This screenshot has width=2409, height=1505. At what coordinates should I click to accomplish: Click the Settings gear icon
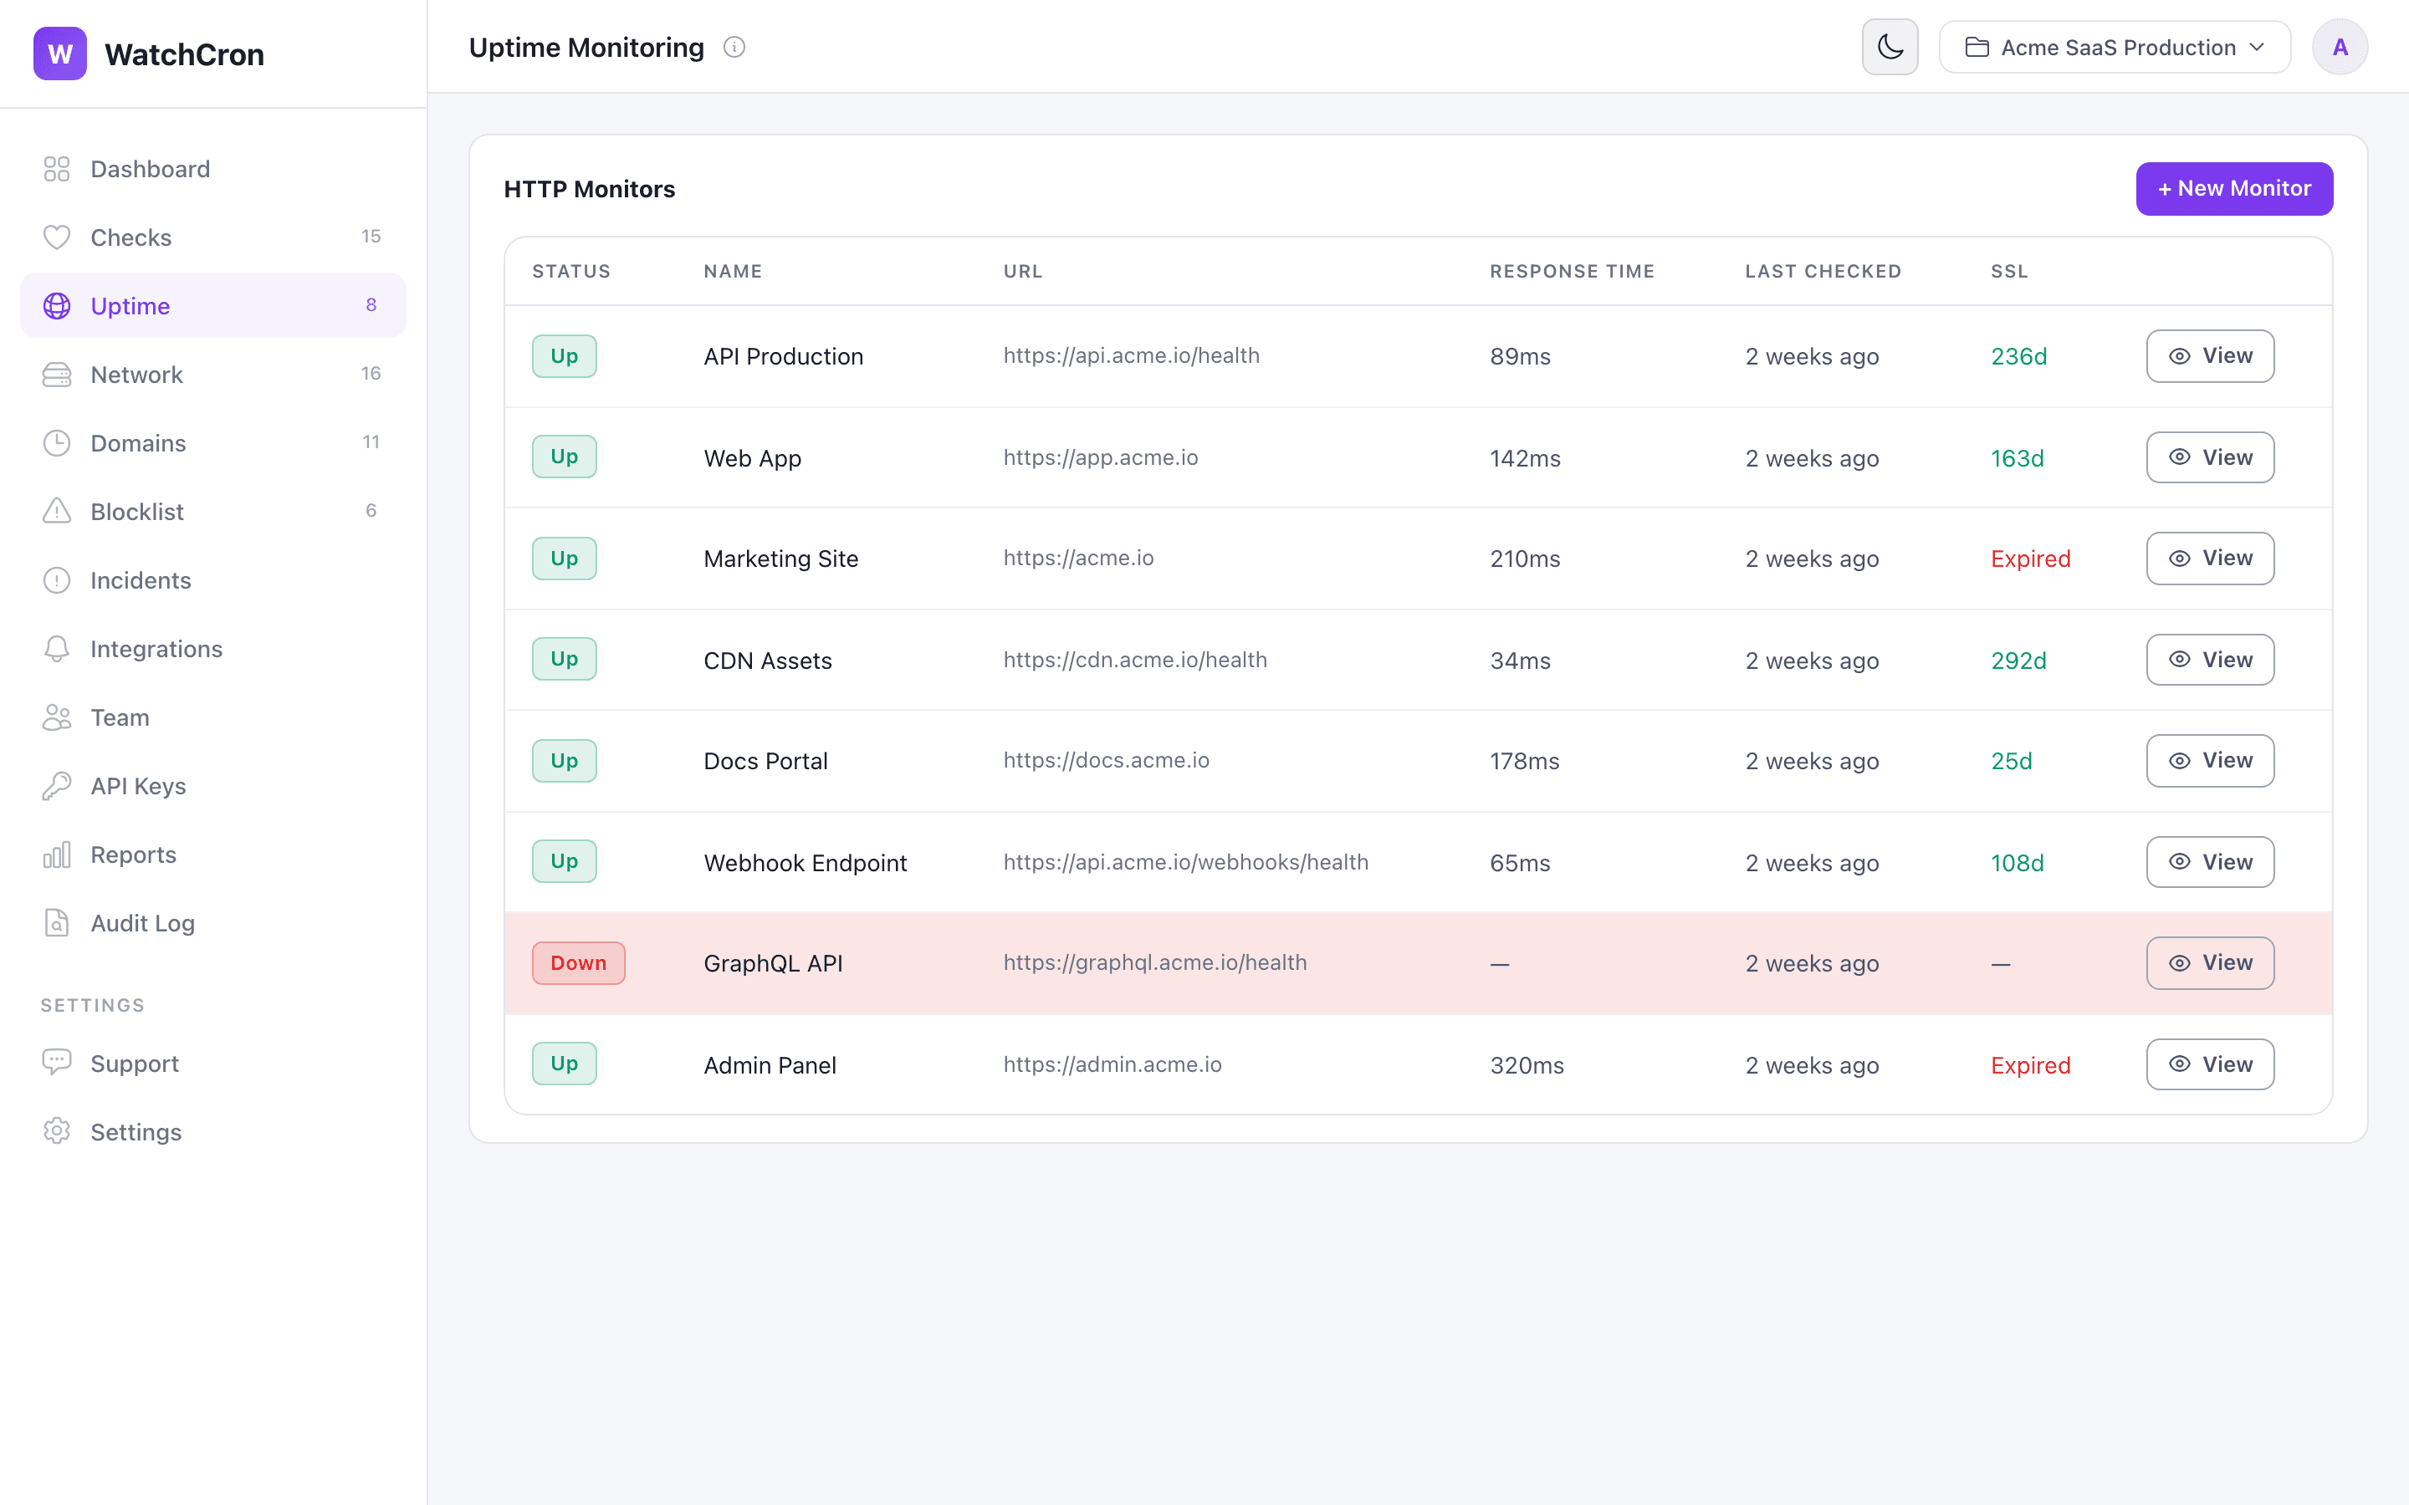57,1132
